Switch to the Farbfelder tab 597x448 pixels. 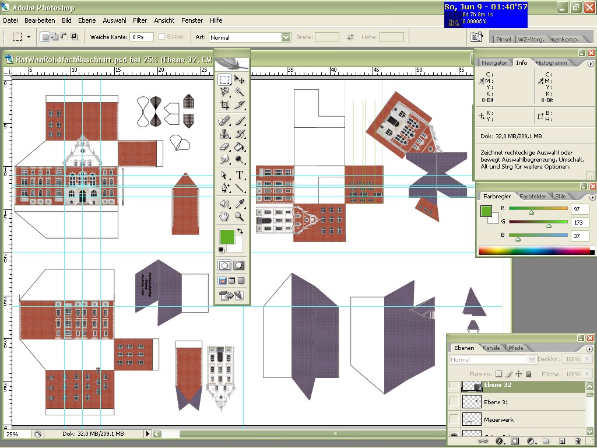click(x=533, y=196)
